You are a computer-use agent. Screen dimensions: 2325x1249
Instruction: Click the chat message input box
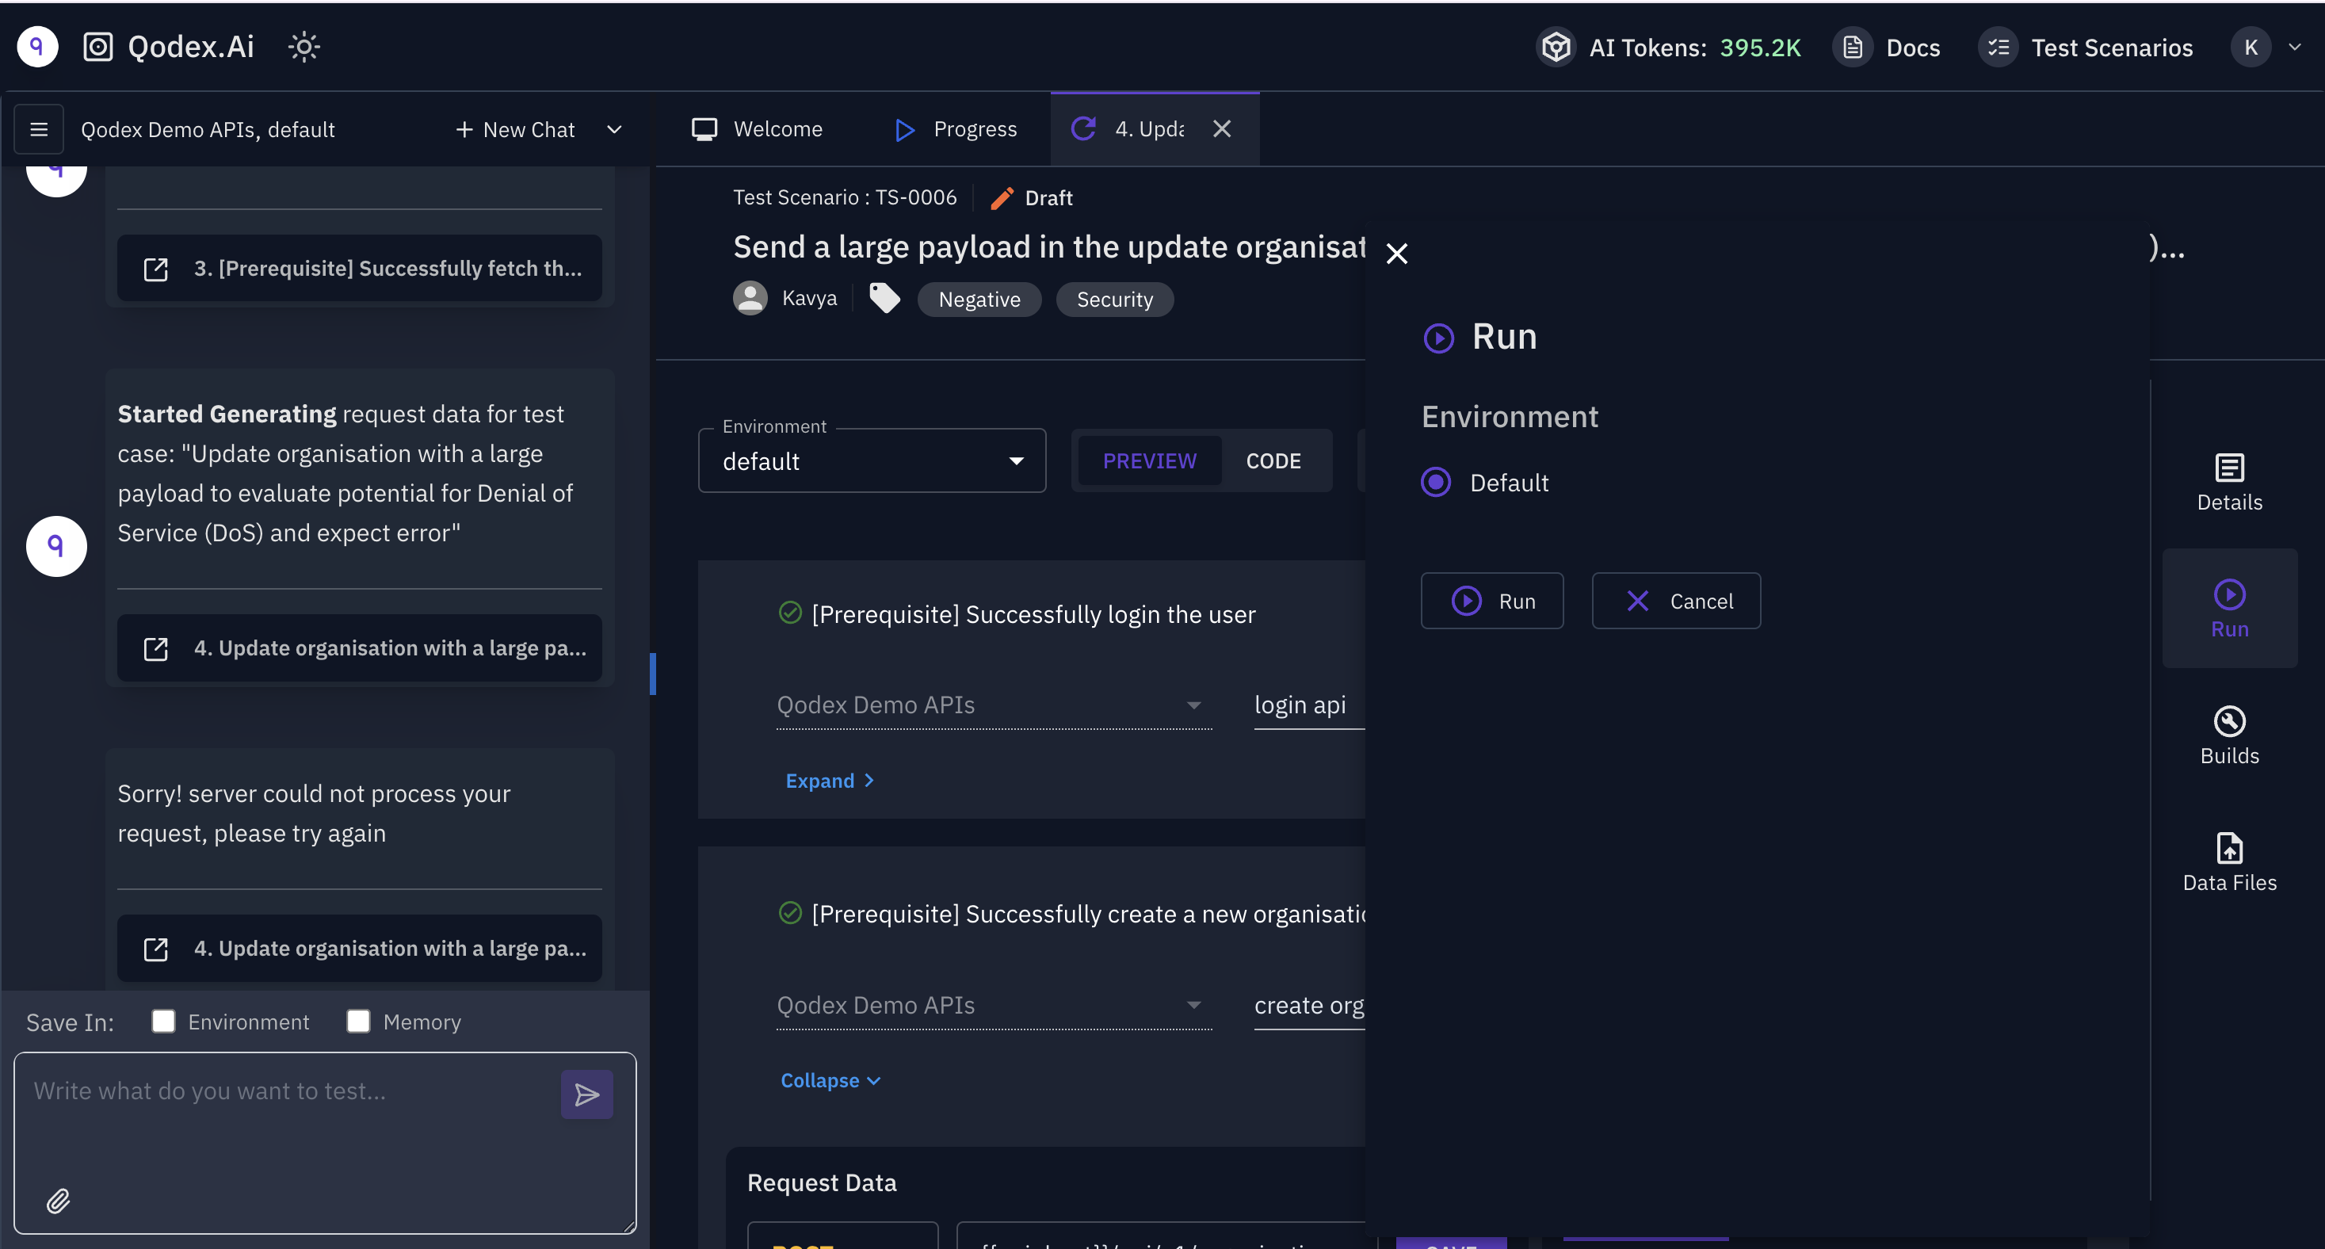[x=325, y=1143]
